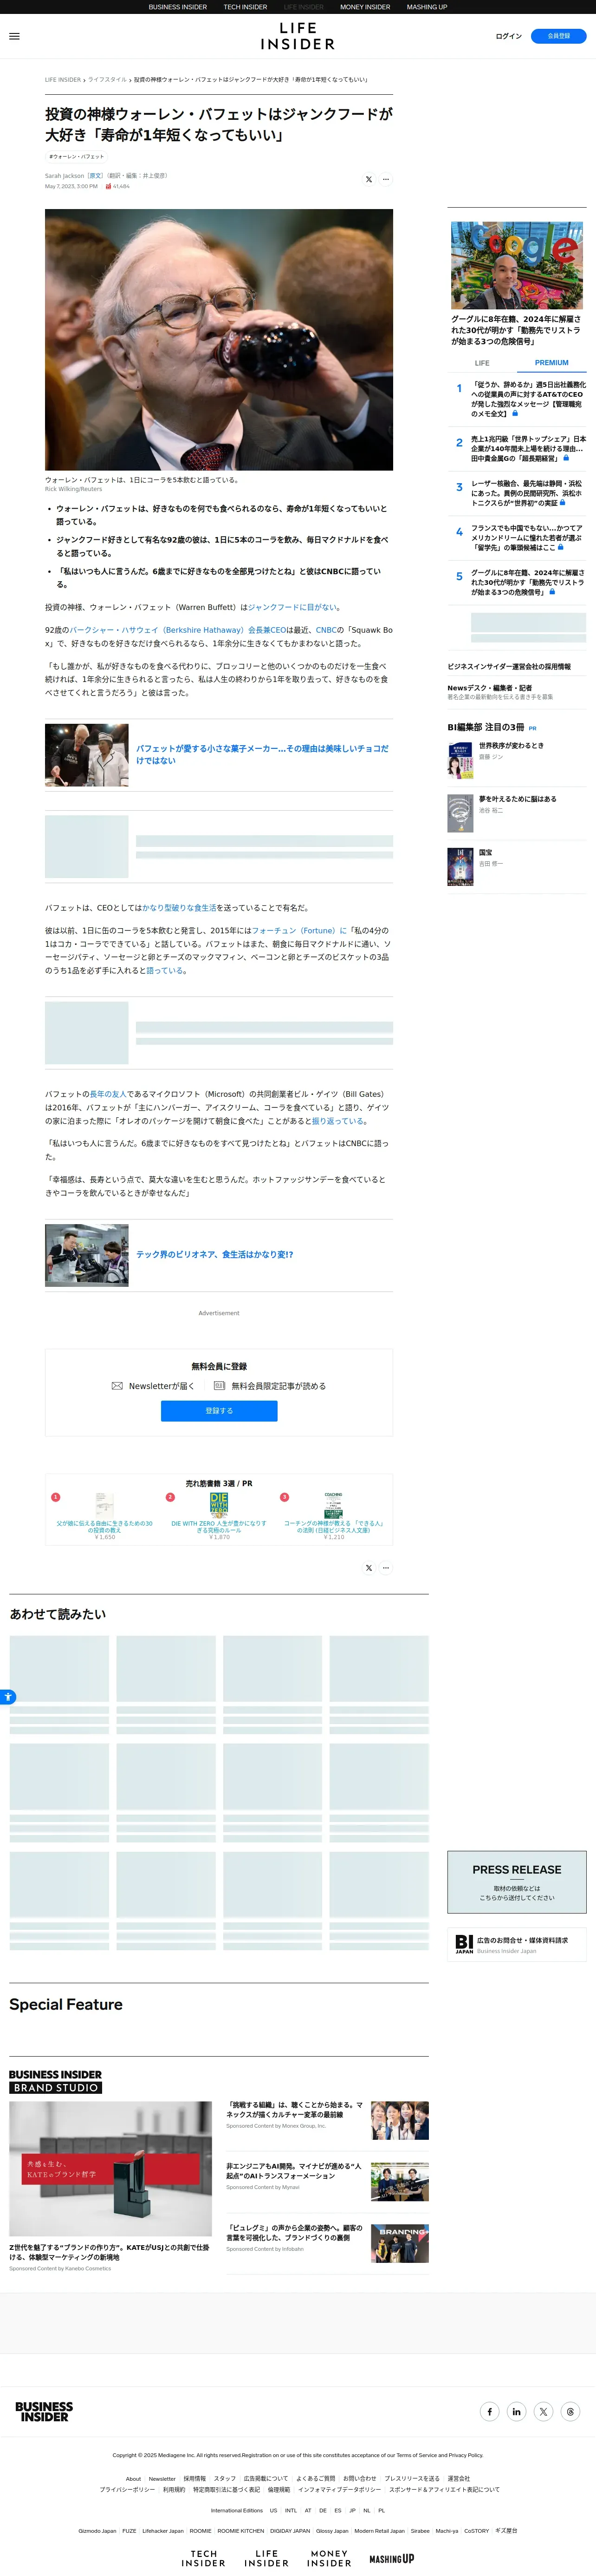
Task: Open Threads icon in footer
Action: 570,2411
